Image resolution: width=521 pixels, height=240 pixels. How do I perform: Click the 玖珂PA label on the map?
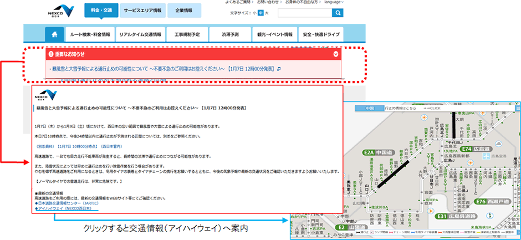click(432, 200)
